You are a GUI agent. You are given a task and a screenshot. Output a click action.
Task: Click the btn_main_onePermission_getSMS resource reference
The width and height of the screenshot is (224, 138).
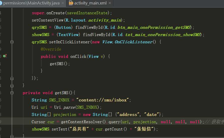click(x=154, y=27)
